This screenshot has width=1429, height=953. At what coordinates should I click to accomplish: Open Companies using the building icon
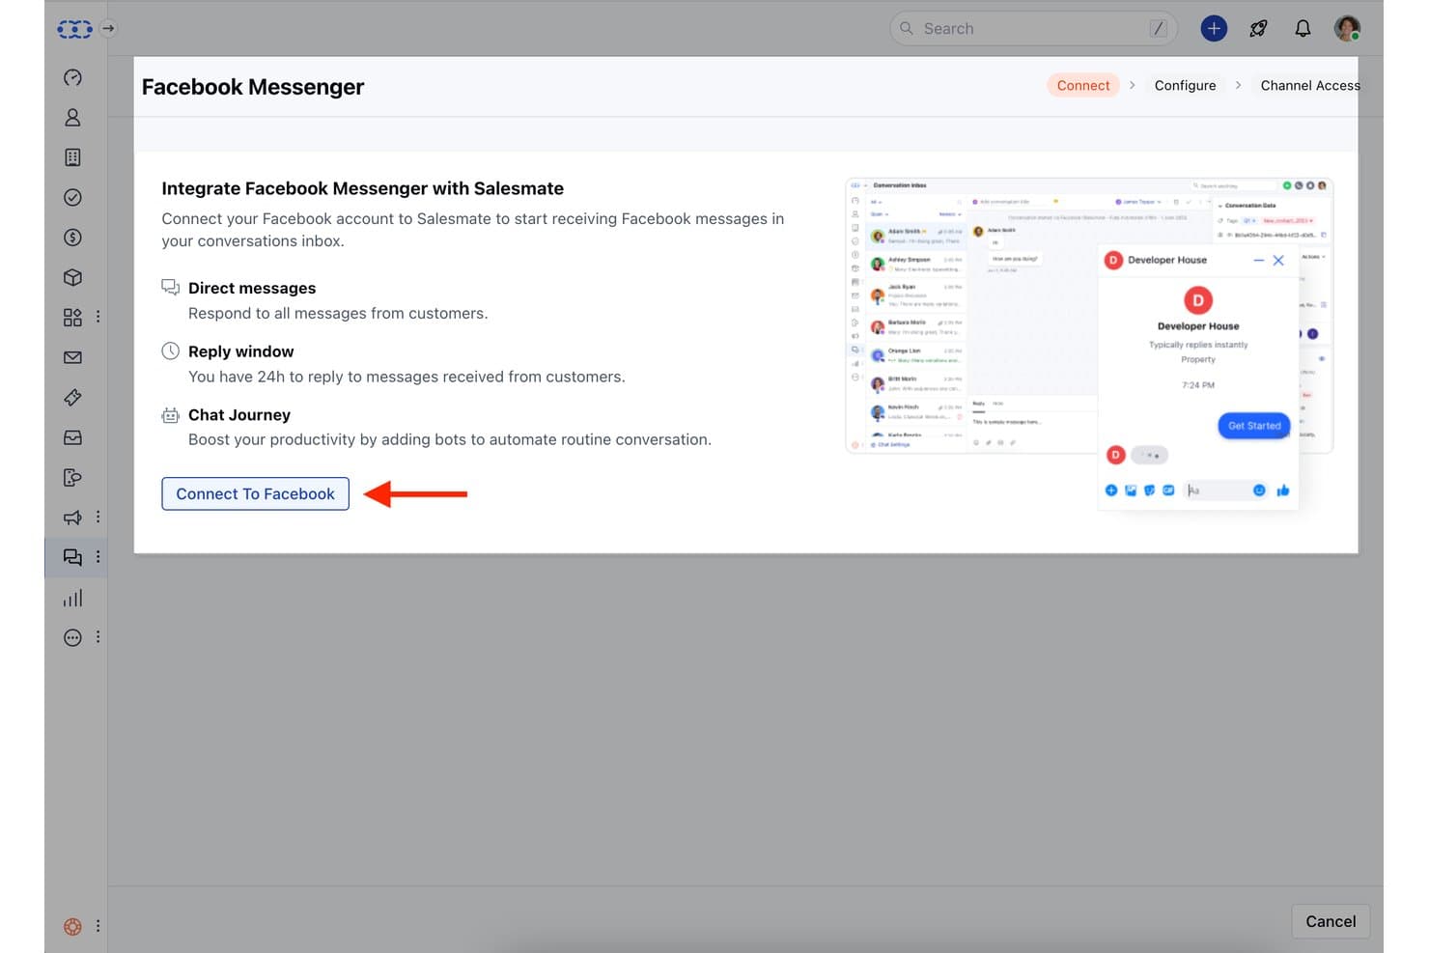tap(72, 157)
